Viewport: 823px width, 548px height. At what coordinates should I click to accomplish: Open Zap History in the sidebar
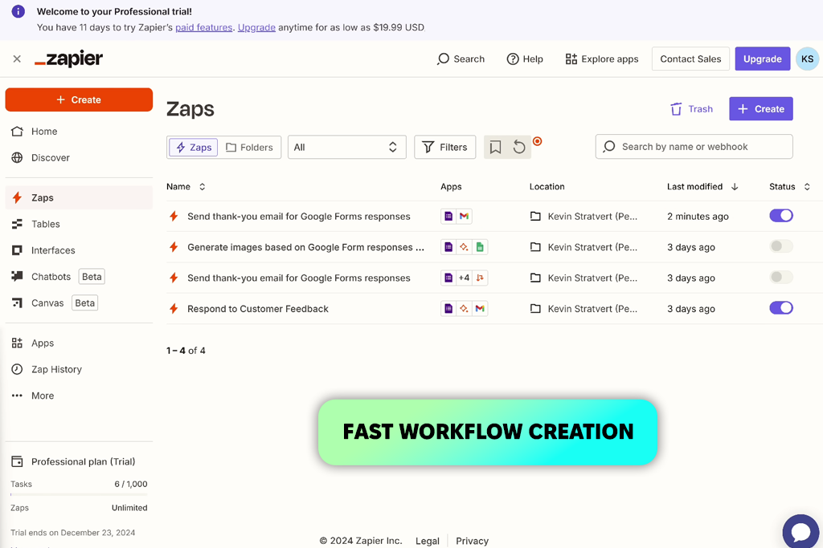pyautogui.click(x=79, y=369)
